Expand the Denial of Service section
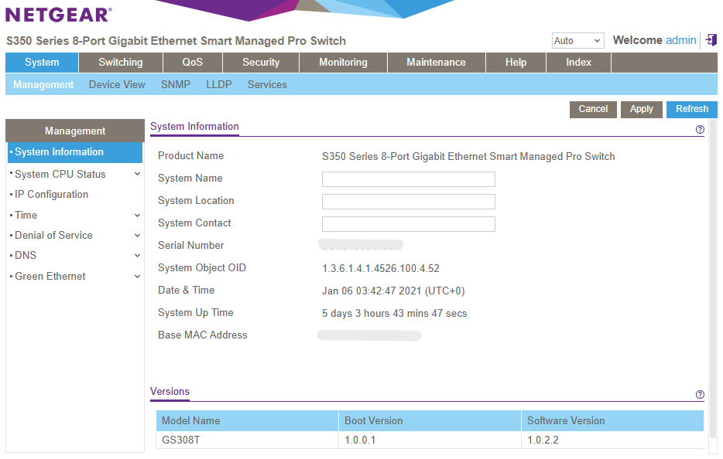The width and height of the screenshot is (723, 459). [138, 235]
